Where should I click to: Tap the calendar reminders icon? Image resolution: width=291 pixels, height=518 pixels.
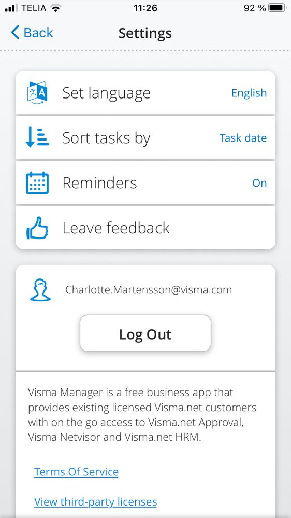37,183
